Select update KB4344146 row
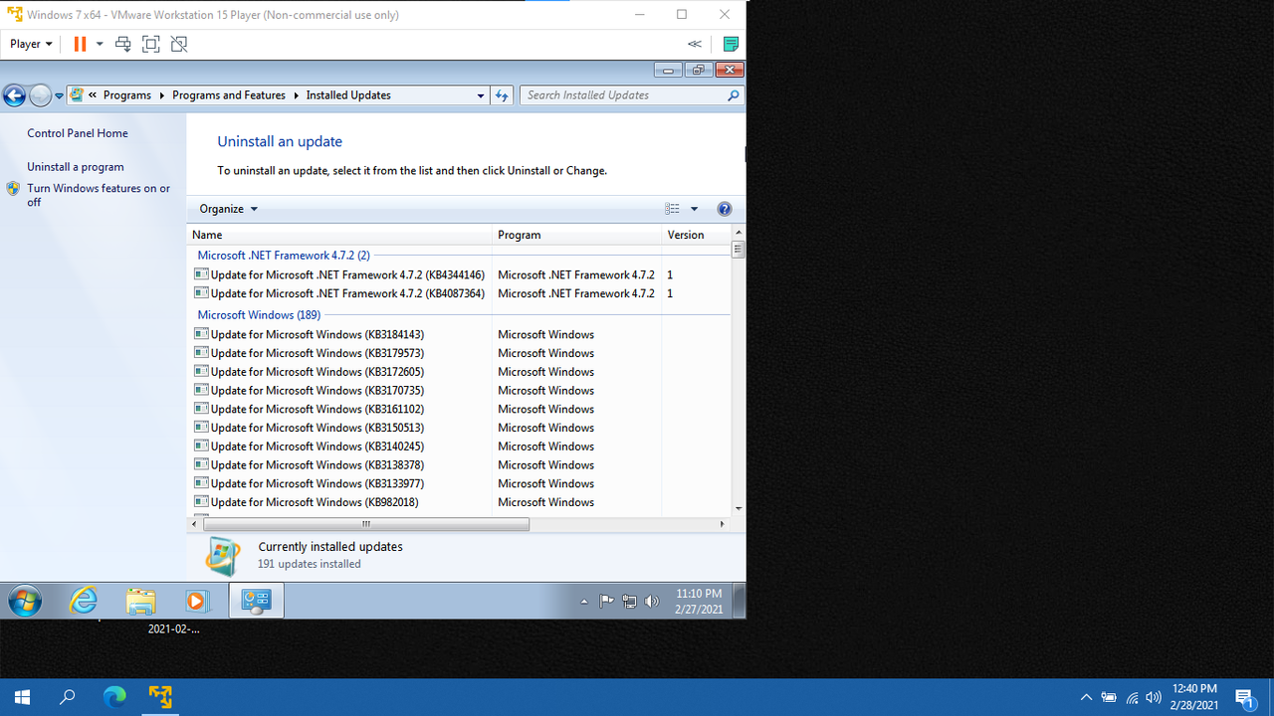1274x716 pixels. click(x=459, y=274)
